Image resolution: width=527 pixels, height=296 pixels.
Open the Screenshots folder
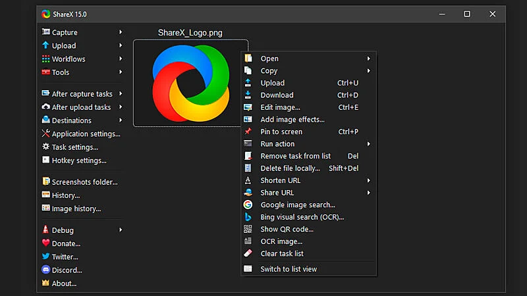point(84,182)
